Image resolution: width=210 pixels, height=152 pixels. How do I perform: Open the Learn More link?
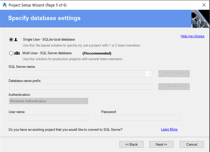pos(169,129)
